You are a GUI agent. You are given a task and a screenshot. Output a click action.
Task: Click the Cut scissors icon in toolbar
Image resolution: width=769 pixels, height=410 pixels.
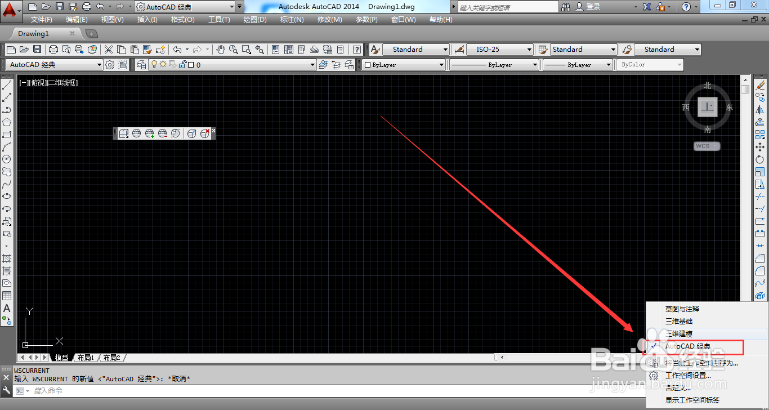coord(109,50)
